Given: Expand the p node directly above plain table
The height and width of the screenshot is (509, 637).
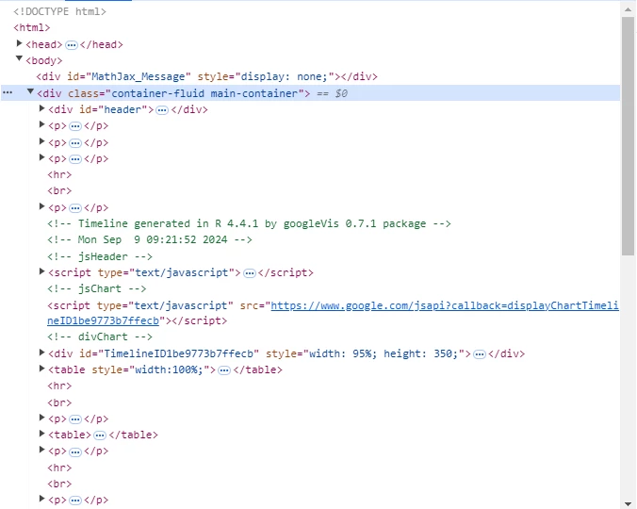Looking at the screenshot, I should tap(41, 418).
